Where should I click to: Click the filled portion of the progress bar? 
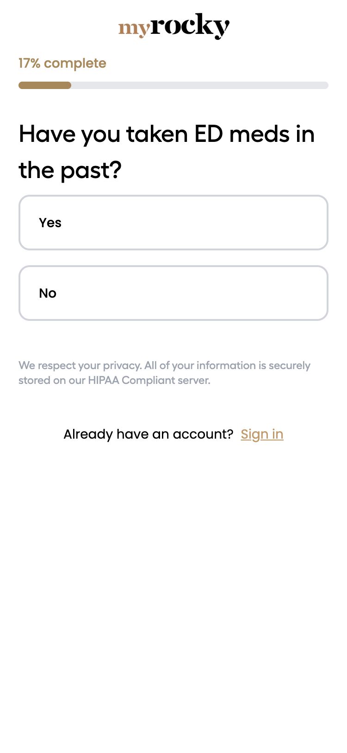pos(45,85)
